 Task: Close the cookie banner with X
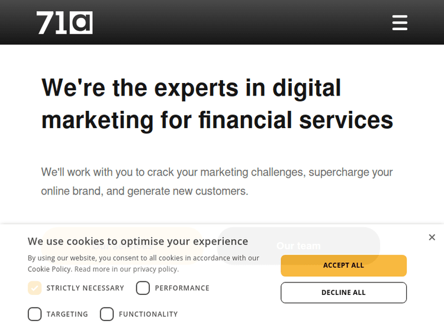[x=432, y=237]
